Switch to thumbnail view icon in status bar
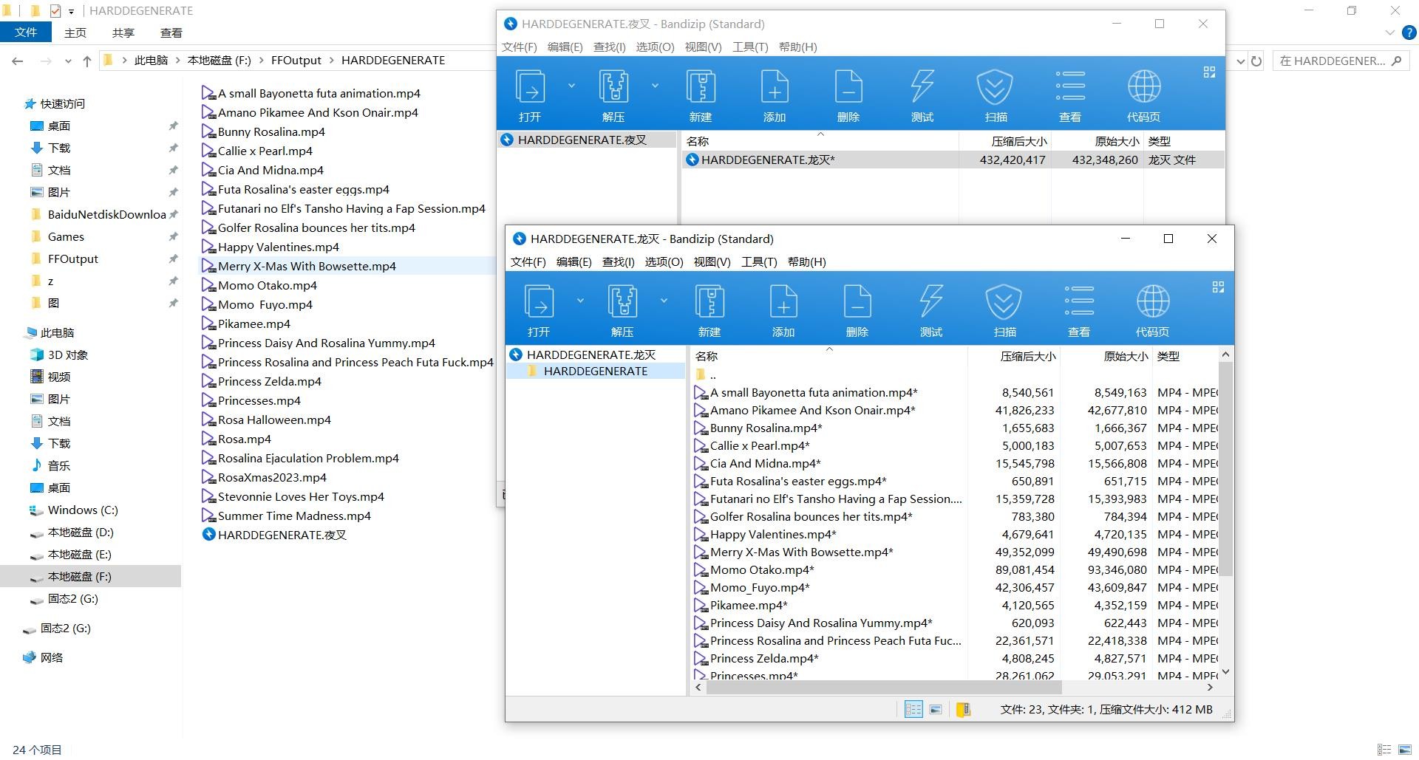This screenshot has height=760, width=1419. [x=936, y=710]
